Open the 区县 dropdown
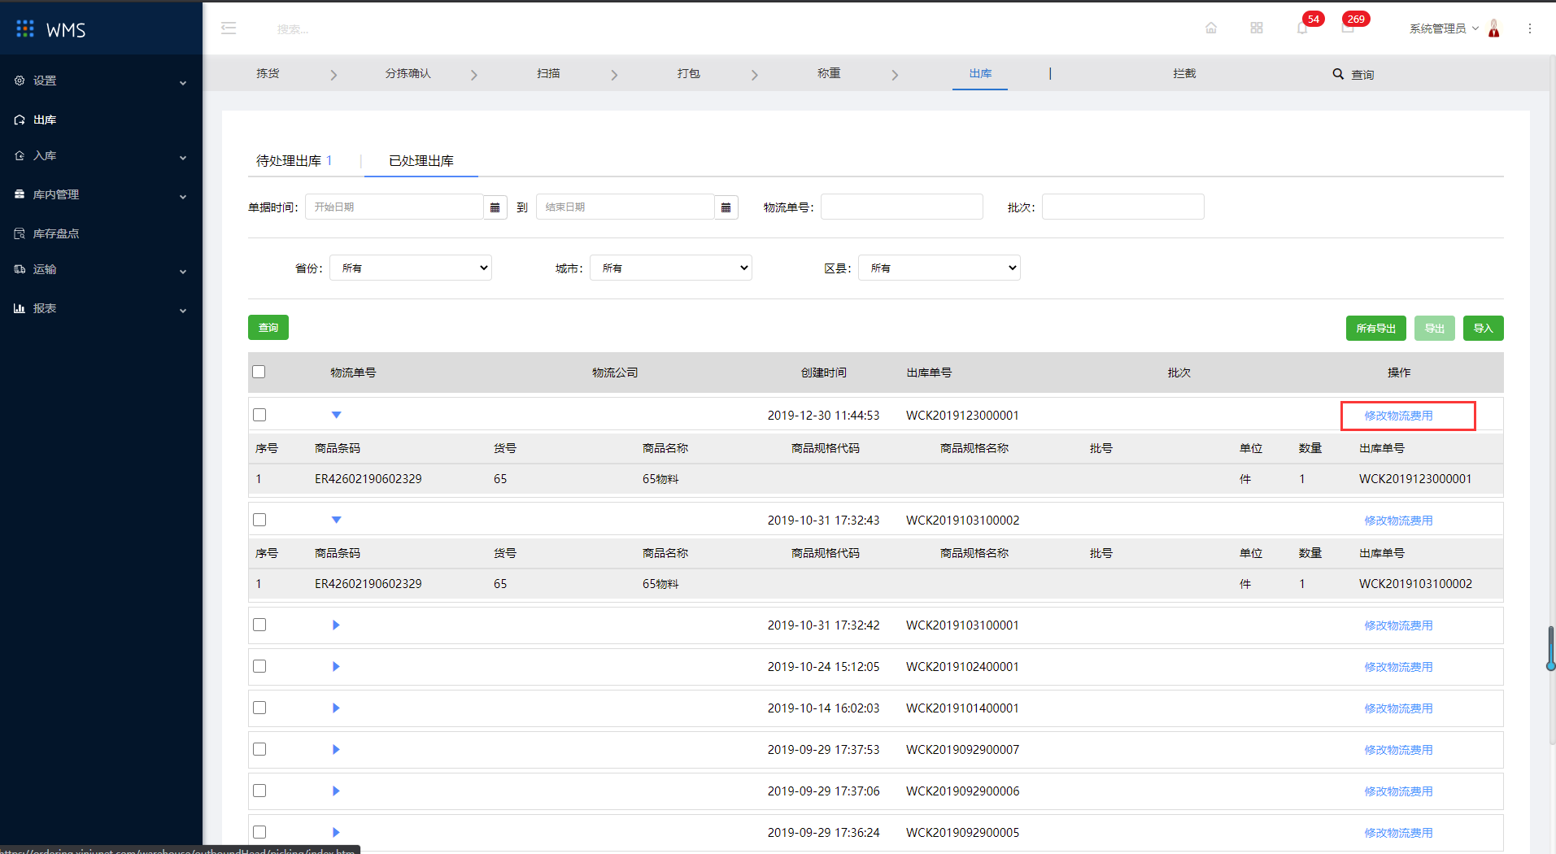 pyautogui.click(x=939, y=268)
